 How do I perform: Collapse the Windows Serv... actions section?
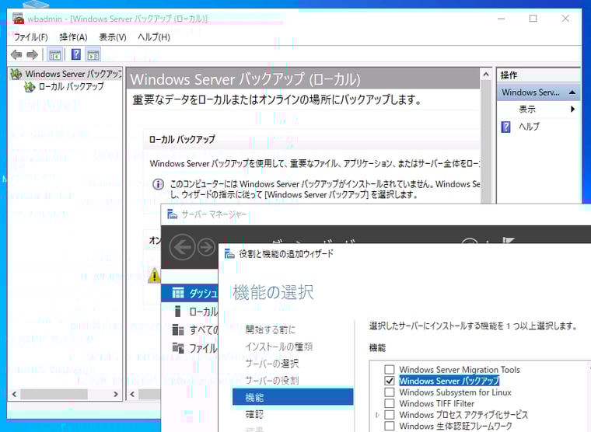click(x=572, y=92)
